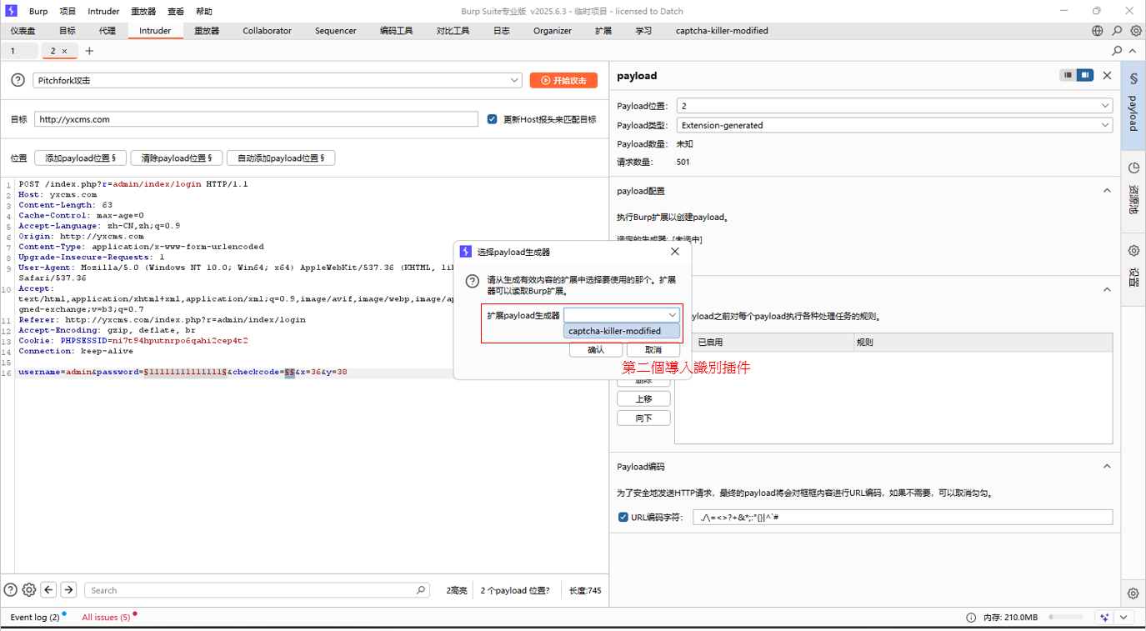Viewport: 1146px width, 631px height.
Task: Go to previous match with left arrow
Action: coord(49,590)
